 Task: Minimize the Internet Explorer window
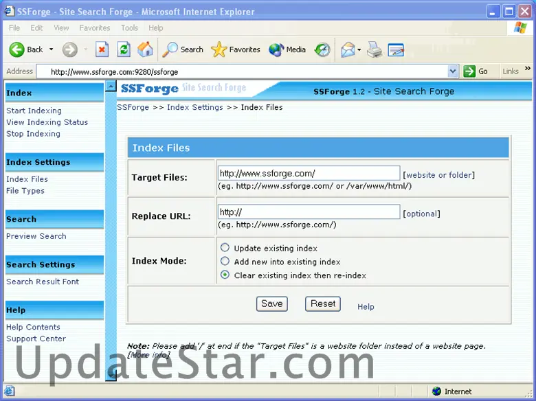click(492, 12)
